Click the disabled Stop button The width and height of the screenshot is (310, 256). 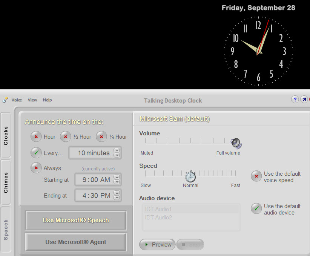(190, 245)
